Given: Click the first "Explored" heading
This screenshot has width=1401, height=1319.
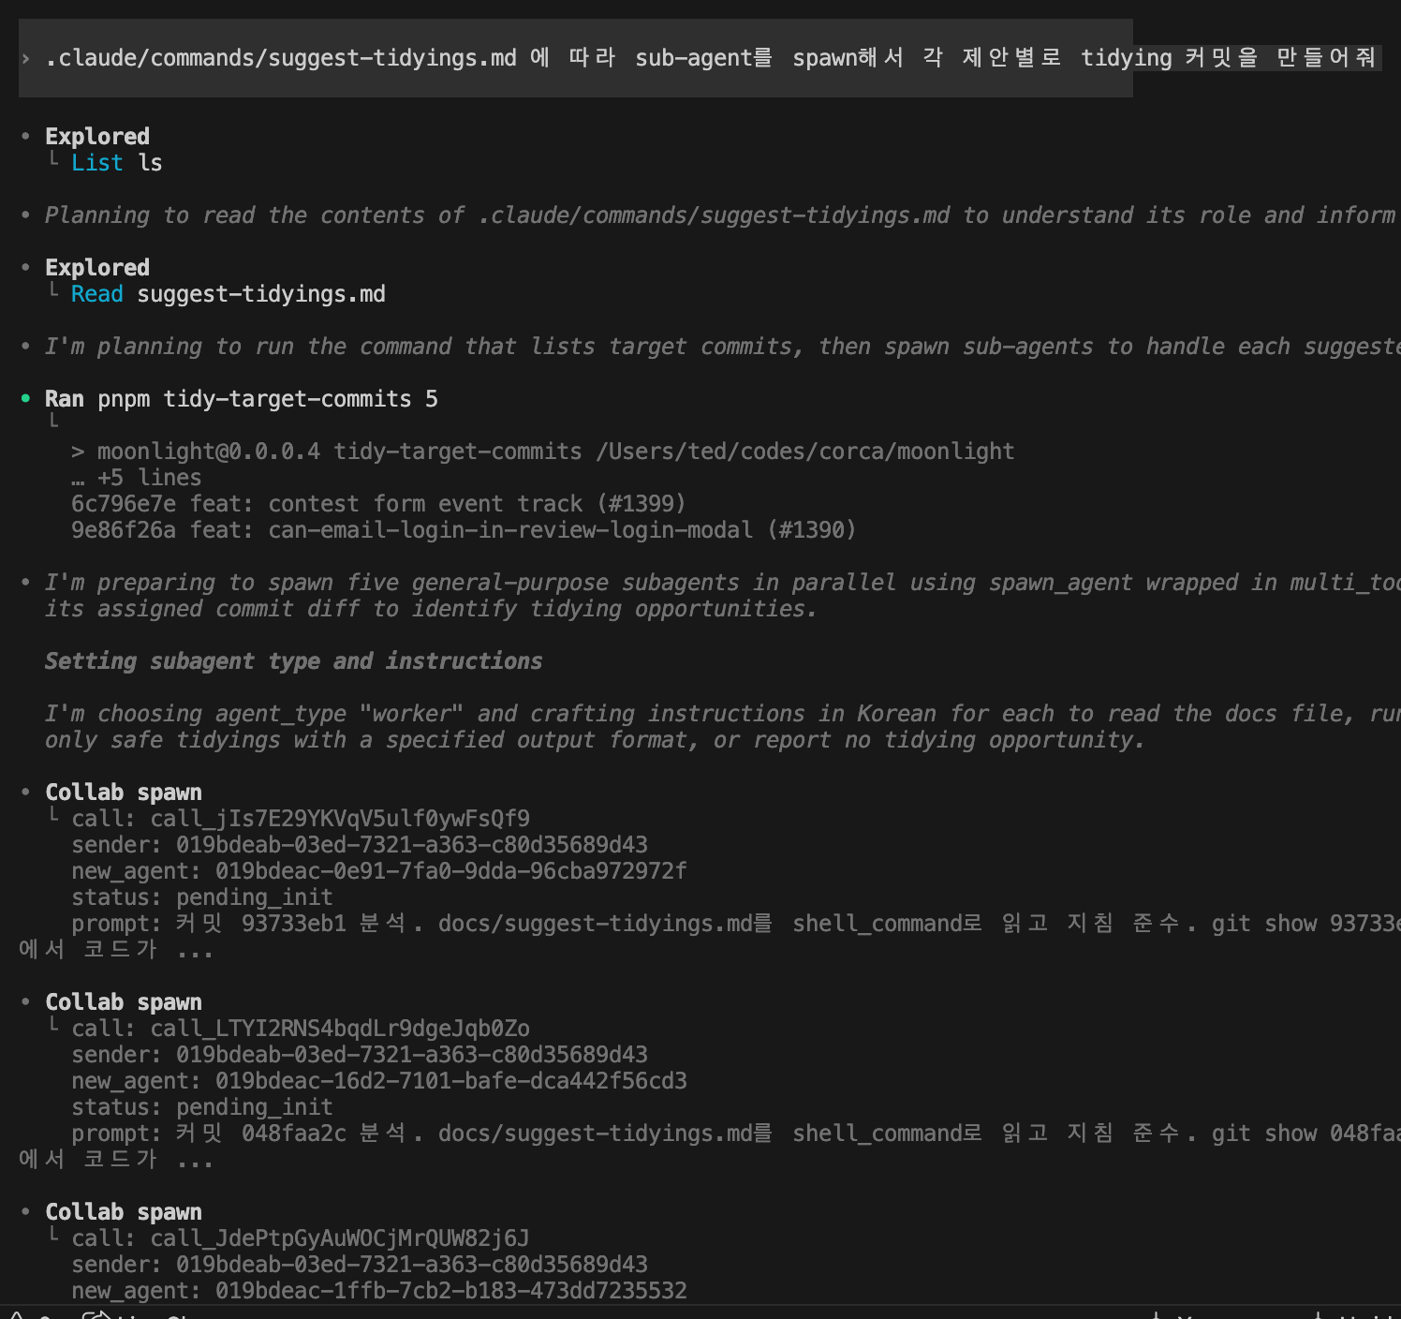Looking at the screenshot, I should tap(96, 137).
